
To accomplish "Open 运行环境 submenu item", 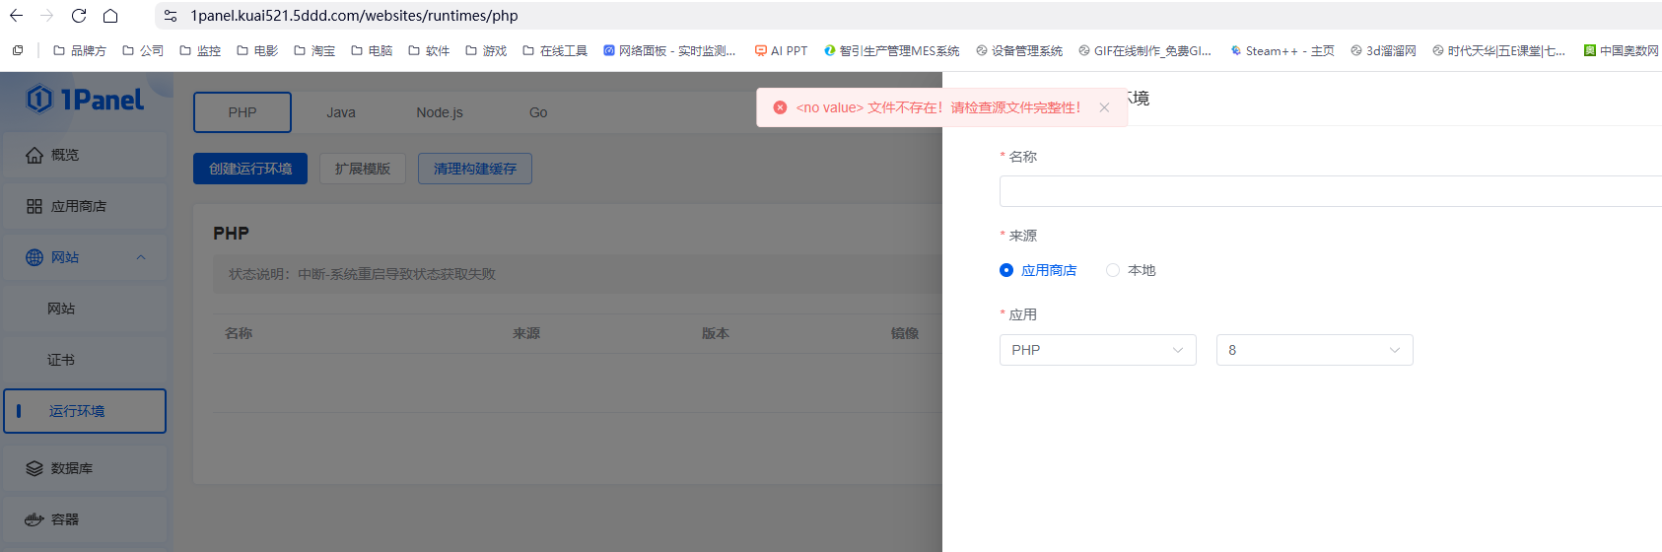I will (85, 411).
